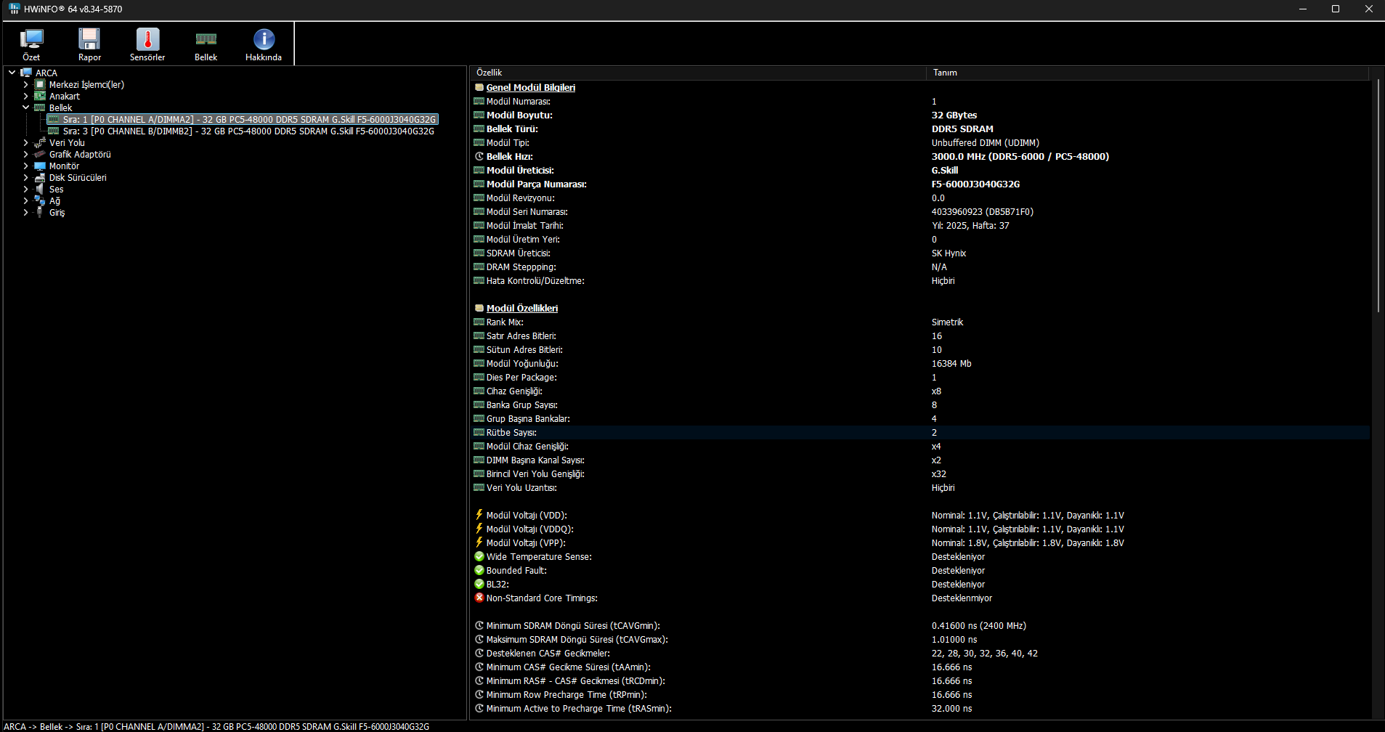
Task: Click the Modül Seri Numarası row label
Action: (x=527, y=211)
